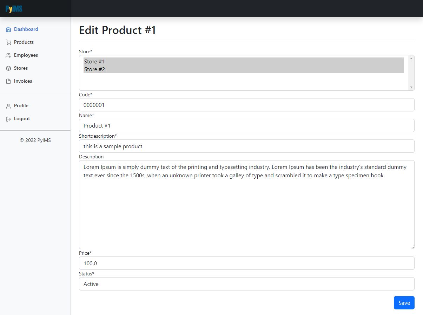Click the Products cart icon
The image size is (423, 315).
(x=8, y=42)
